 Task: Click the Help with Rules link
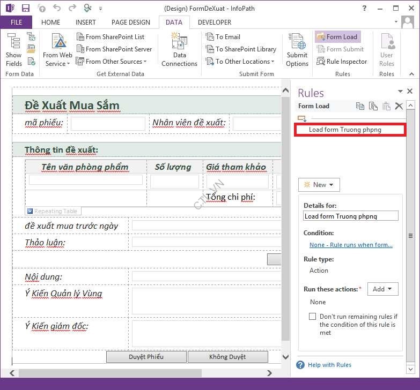coord(329,365)
